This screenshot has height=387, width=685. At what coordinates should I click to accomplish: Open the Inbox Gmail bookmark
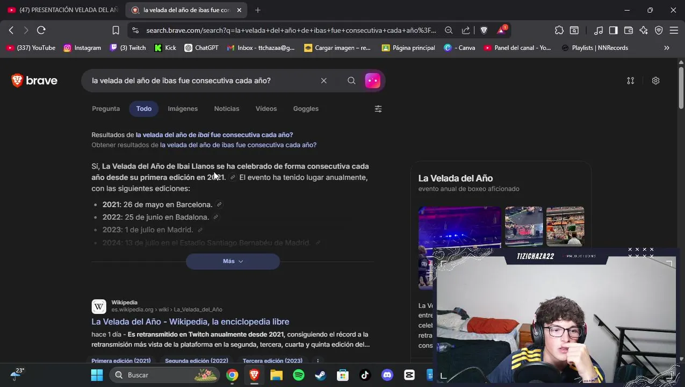point(261,48)
